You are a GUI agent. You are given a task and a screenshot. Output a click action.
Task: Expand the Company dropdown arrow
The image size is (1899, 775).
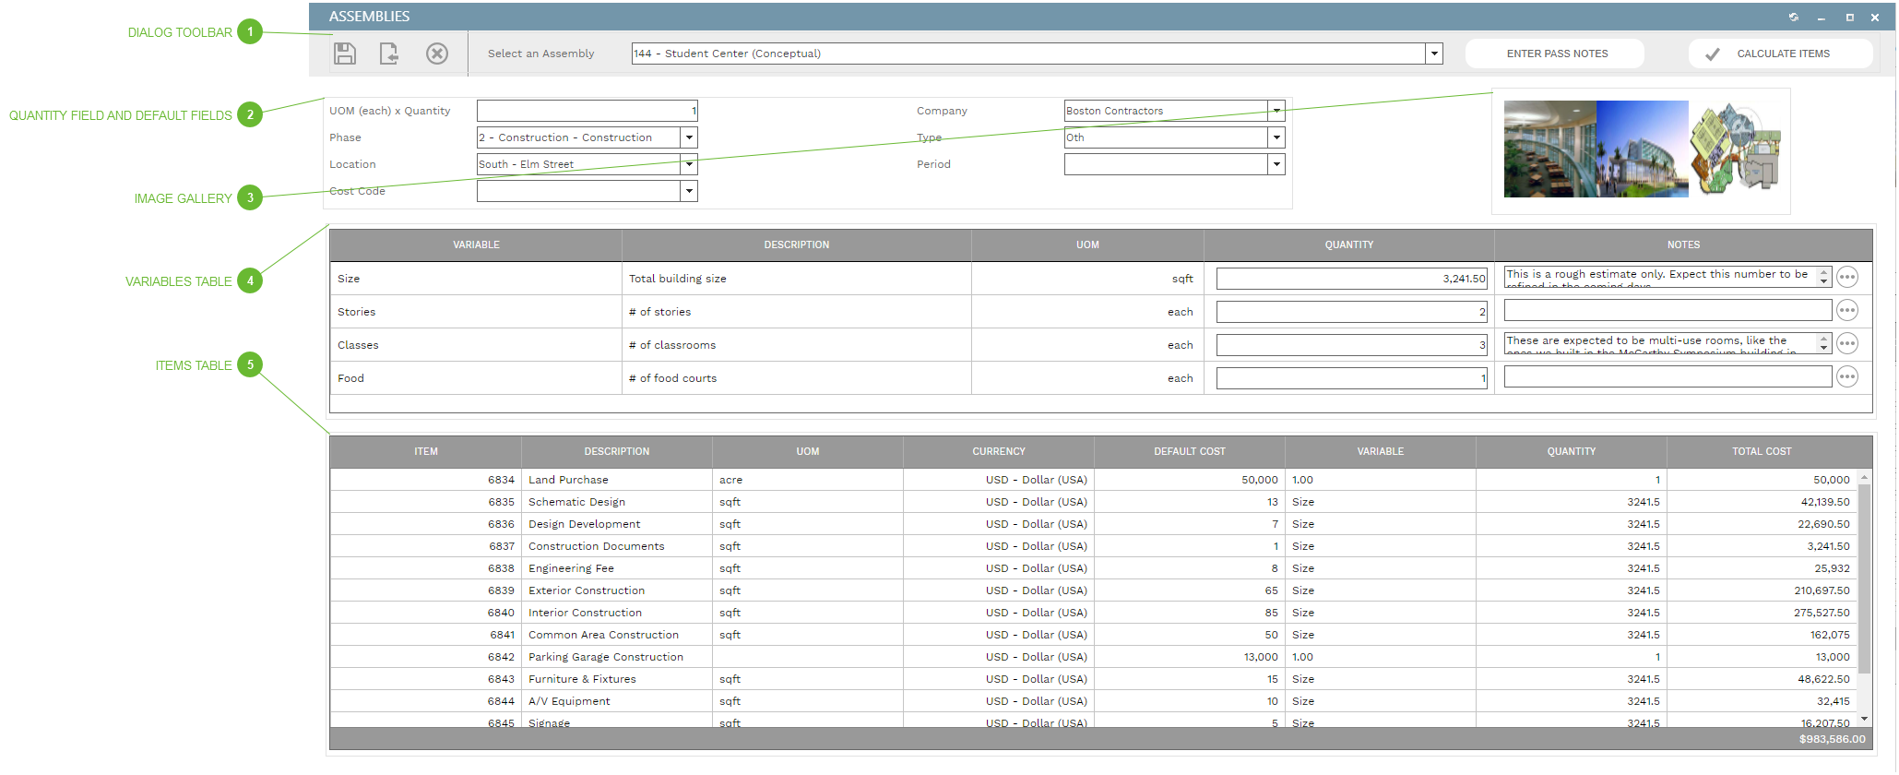[1276, 111]
